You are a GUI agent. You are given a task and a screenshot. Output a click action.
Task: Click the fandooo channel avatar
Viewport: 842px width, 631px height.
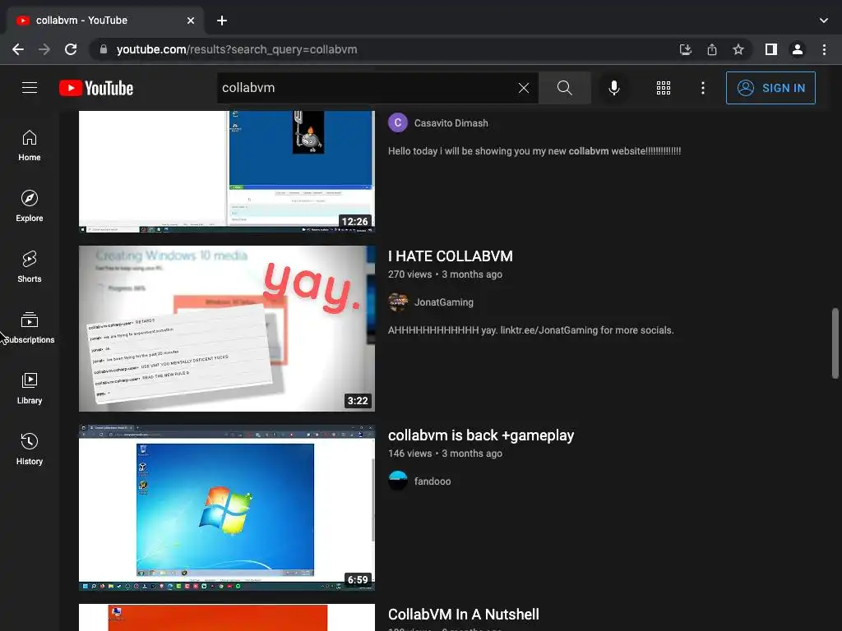click(x=398, y=481)
